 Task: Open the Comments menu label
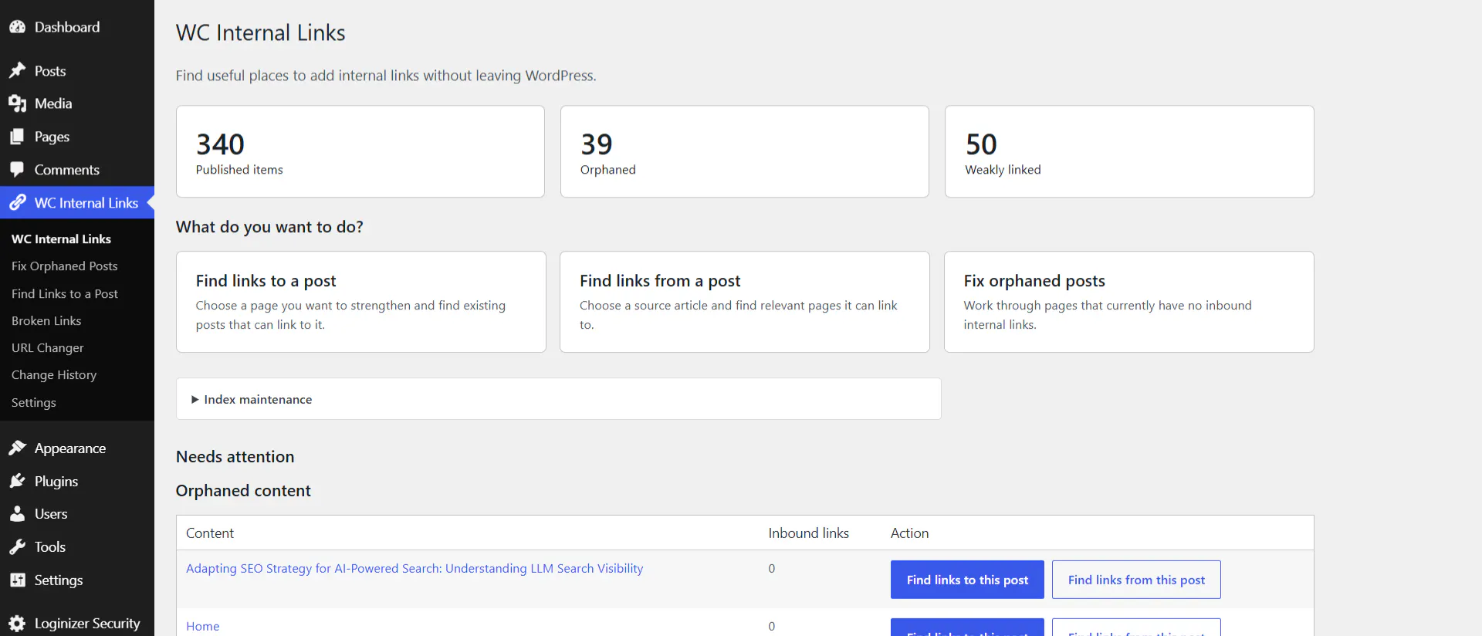tap(67, 170)
